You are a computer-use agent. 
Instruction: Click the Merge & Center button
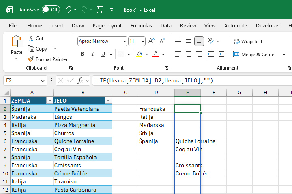254,54
